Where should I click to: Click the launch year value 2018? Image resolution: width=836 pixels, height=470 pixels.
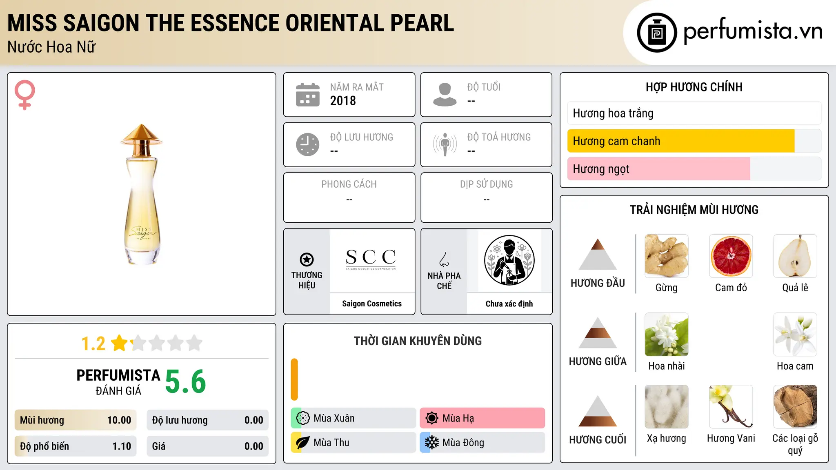pyautogui.click(x=343, y=101)
